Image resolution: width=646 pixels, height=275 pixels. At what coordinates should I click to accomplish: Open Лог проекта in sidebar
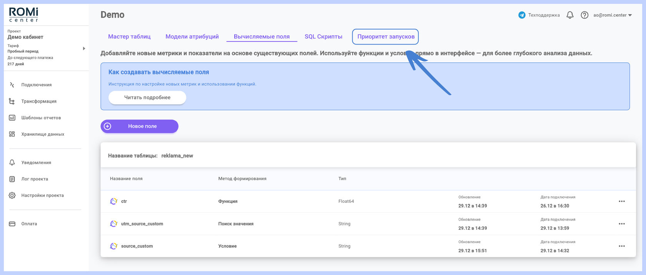point(35,179)
